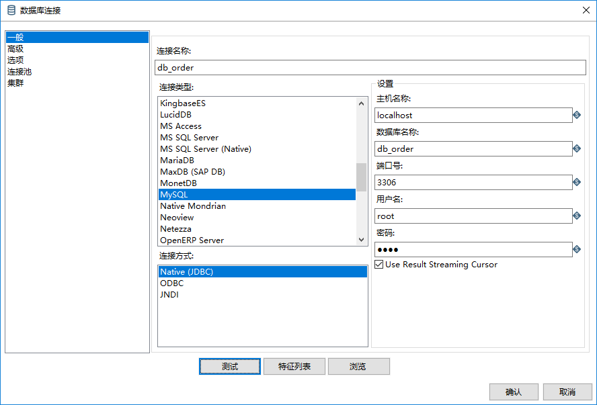Click the db_order connection name field
The image size is (597, 405).
coord(370,67)
